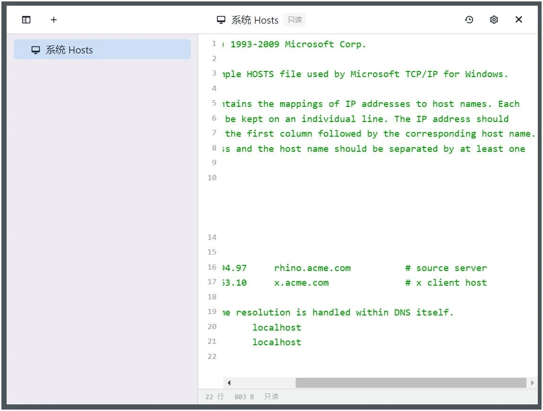Close the window with the X icon
The height and width of the screenshot is (411, 543).
point(519,20)
